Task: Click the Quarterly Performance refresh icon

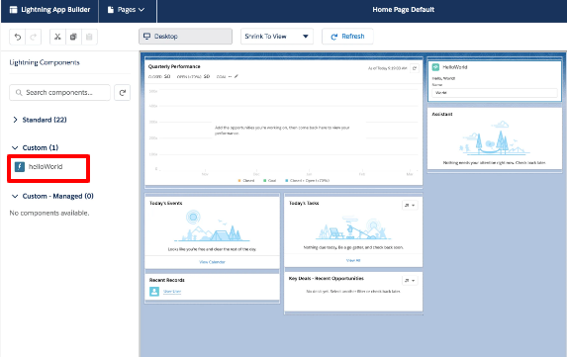Action: tap(415, 68)
